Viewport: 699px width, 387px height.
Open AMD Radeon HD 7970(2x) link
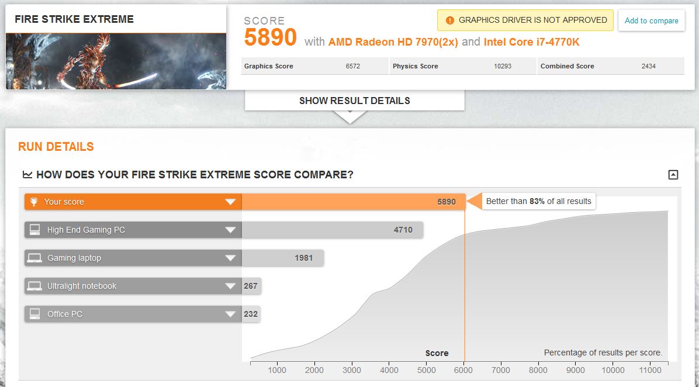393,42
